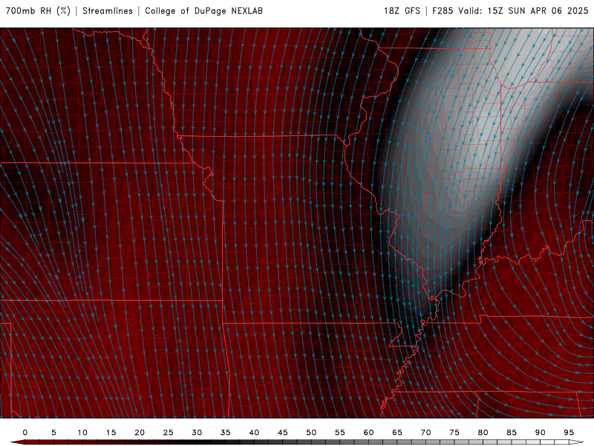Click the "50" label on the color scale
The image size is (594, 446).
coord(311,433)
